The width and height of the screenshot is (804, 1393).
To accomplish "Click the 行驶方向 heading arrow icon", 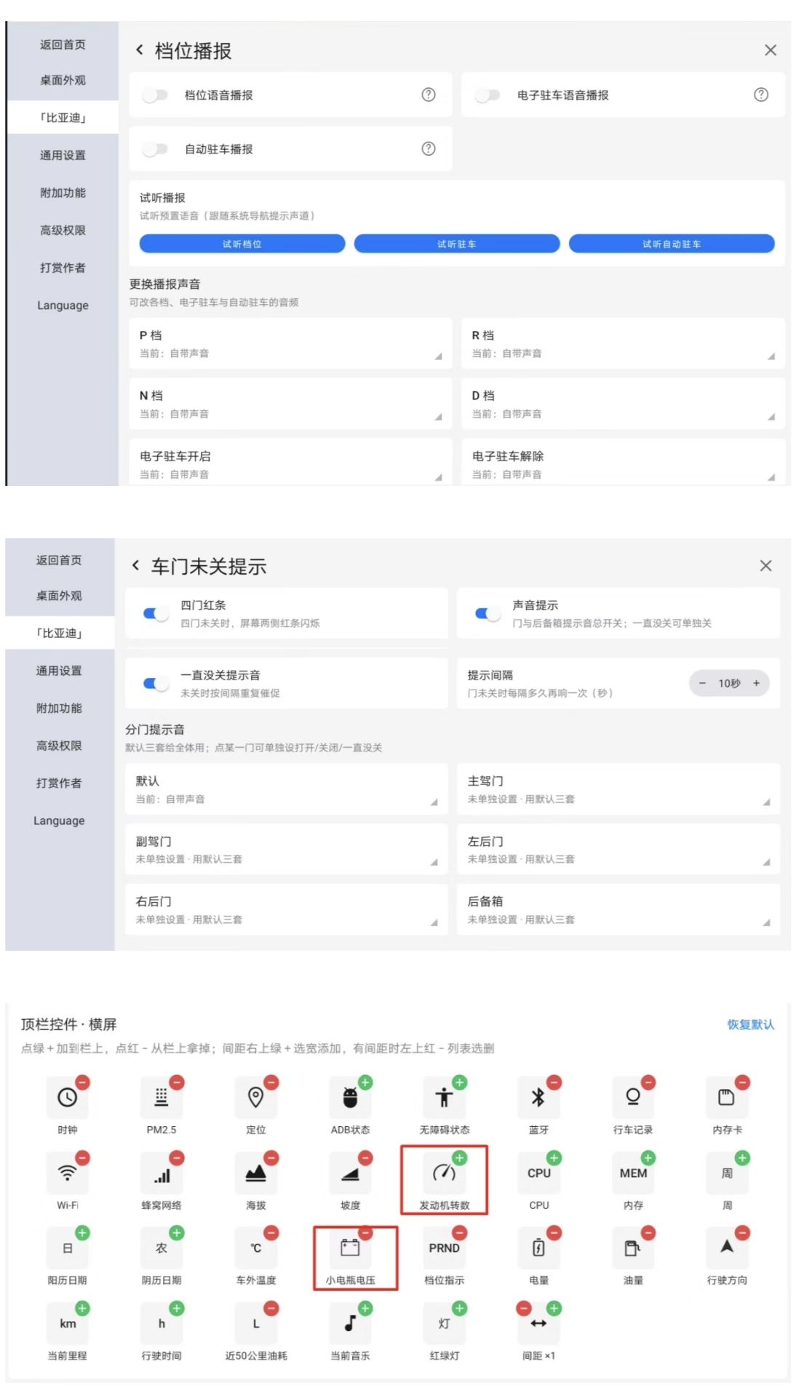I will pyautogui.click(x=727, y=1248).
